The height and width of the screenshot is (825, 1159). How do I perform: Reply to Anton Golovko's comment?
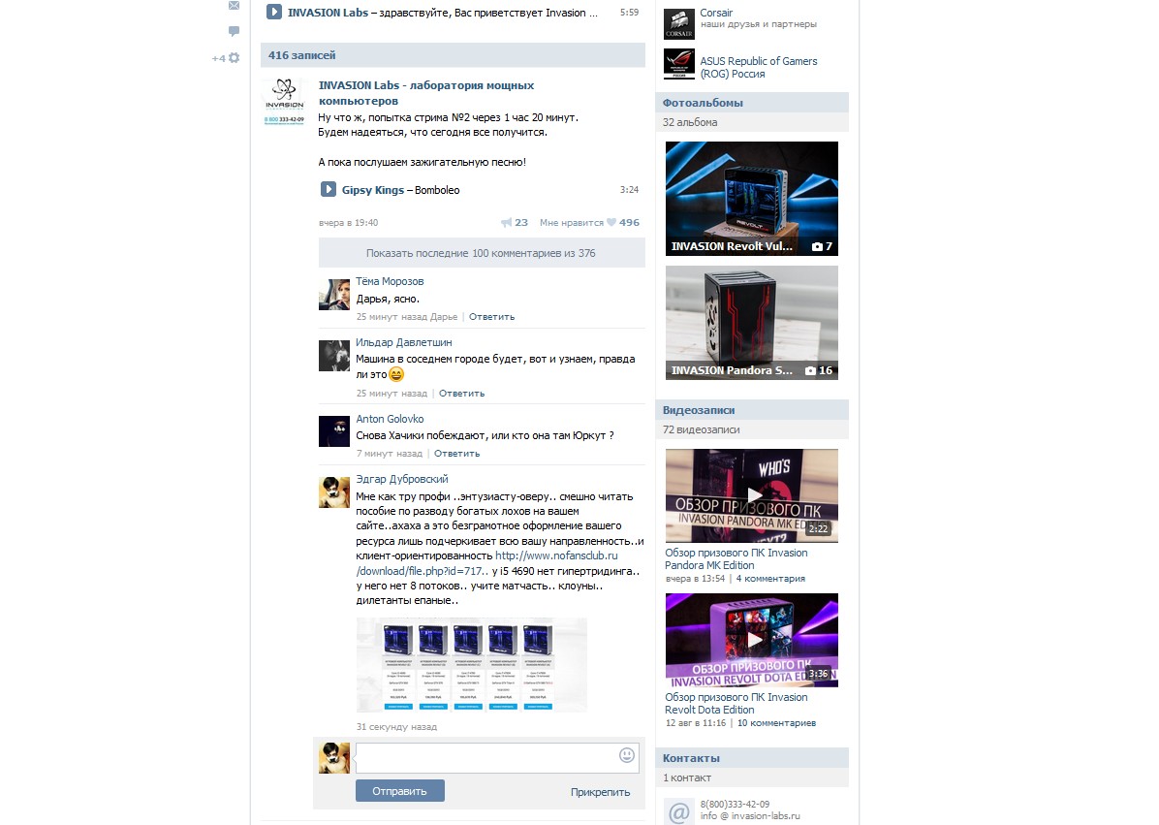456,454
